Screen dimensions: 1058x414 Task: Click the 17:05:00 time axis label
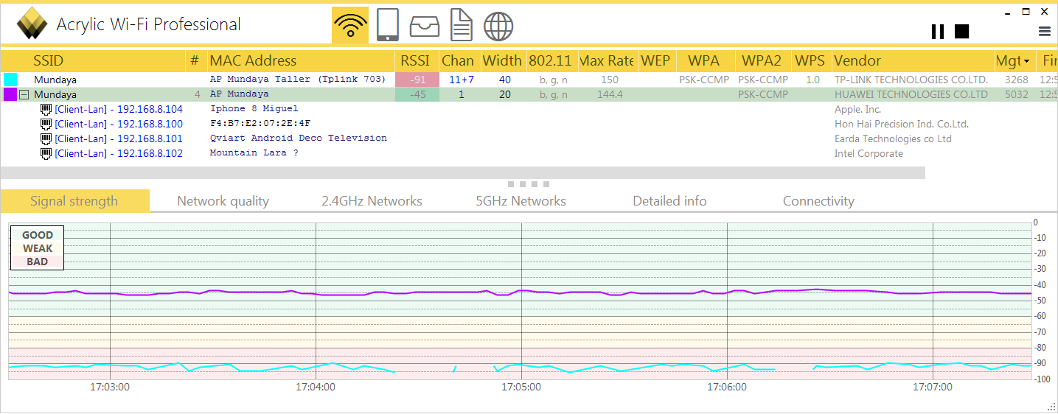[521, 387]
